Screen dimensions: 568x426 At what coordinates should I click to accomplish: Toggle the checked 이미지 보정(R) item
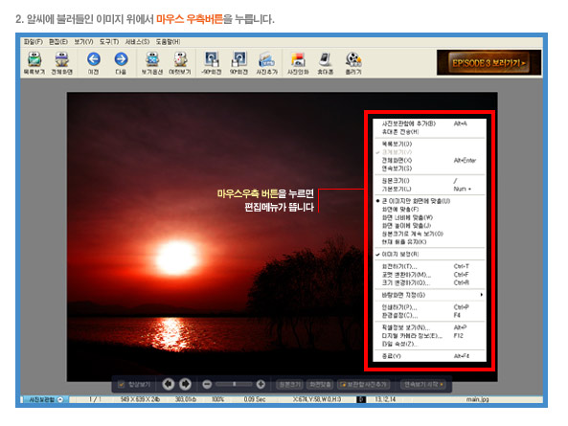click(x=429, y=254)
